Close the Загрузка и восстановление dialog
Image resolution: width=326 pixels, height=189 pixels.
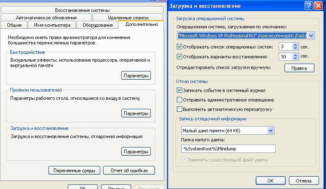[x=318, y=6]
